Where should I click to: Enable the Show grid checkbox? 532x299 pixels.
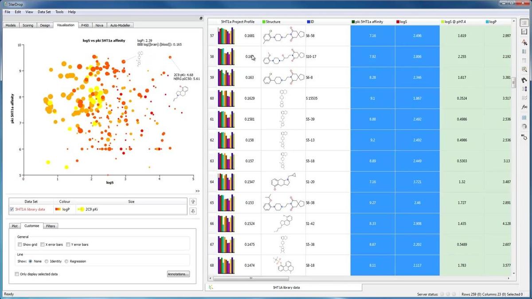click(20, 244)
